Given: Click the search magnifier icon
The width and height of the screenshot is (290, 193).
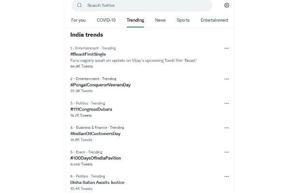Looking at the screenshot, I should point(80,5).
